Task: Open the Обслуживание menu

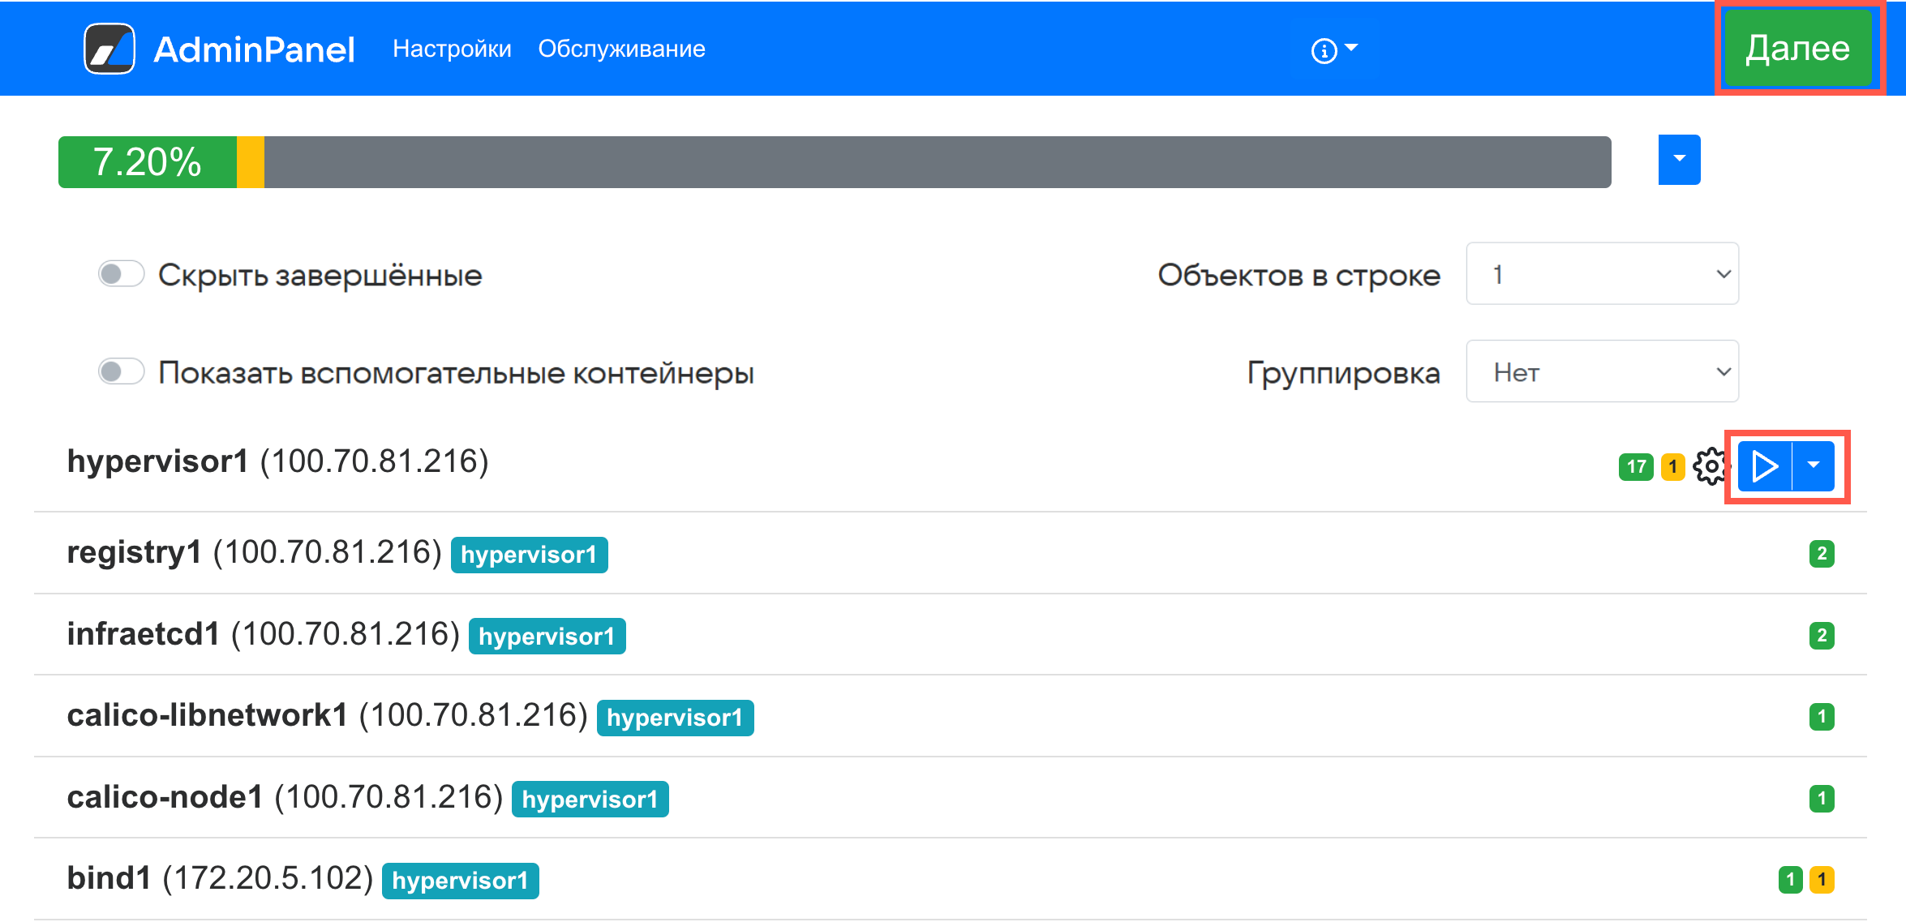Action: (x=621, y=49)
